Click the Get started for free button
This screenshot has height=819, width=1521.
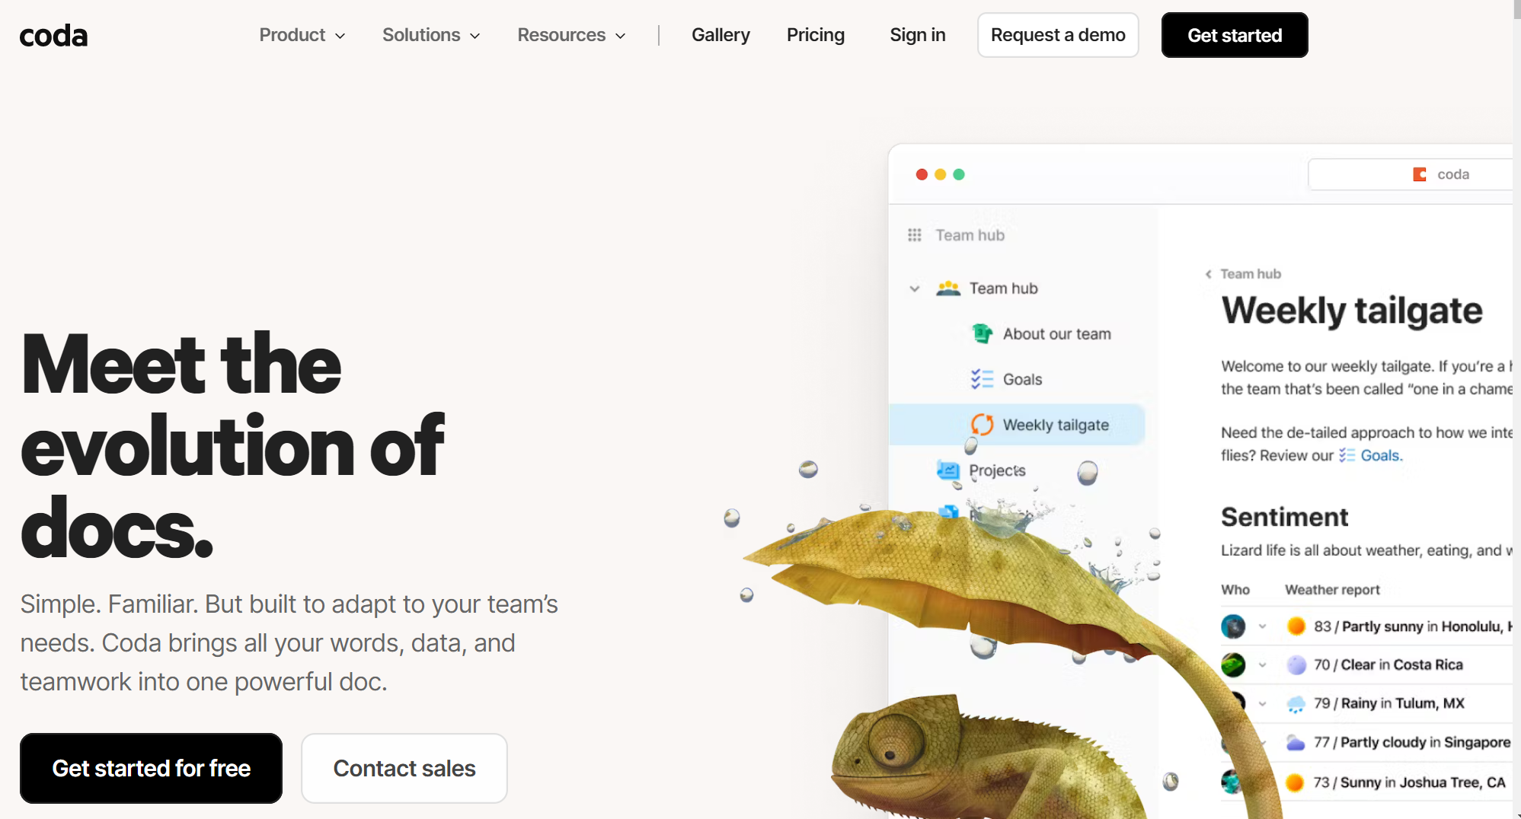[x=151, y=768]
